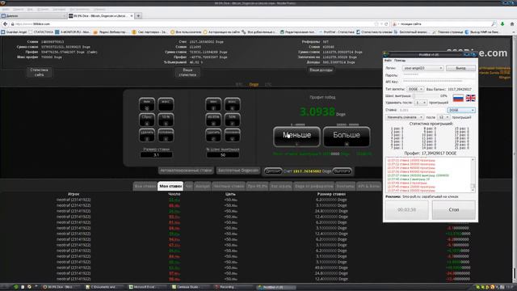Open the СТАТИСТИКА bookmark
Screen dimensions: 517x291
[x=41, y=32]
